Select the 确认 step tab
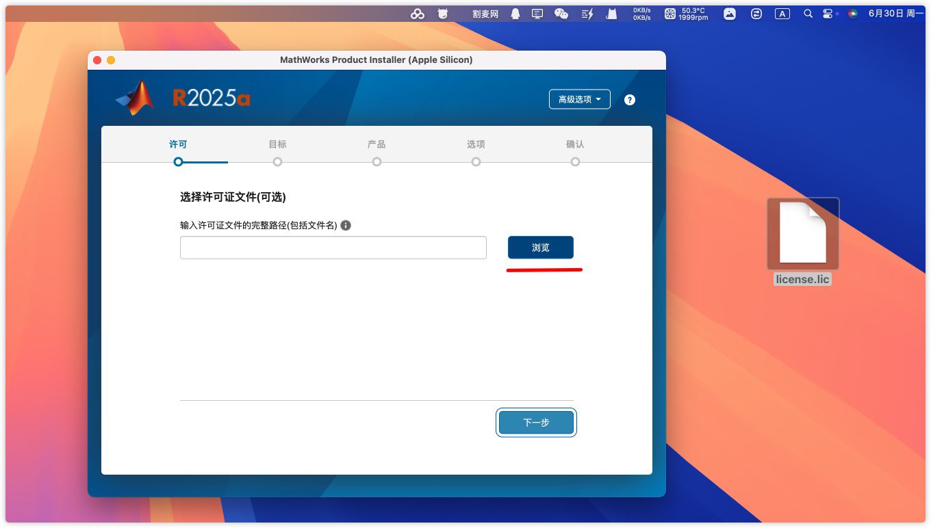 click(x=575, y=145)
